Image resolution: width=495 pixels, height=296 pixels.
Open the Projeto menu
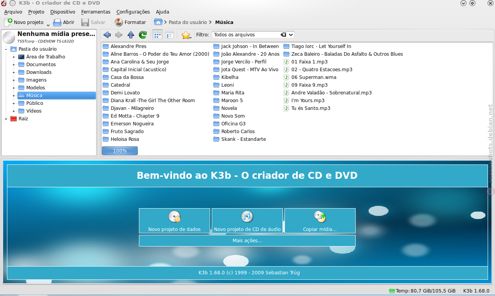pos(36,12)
